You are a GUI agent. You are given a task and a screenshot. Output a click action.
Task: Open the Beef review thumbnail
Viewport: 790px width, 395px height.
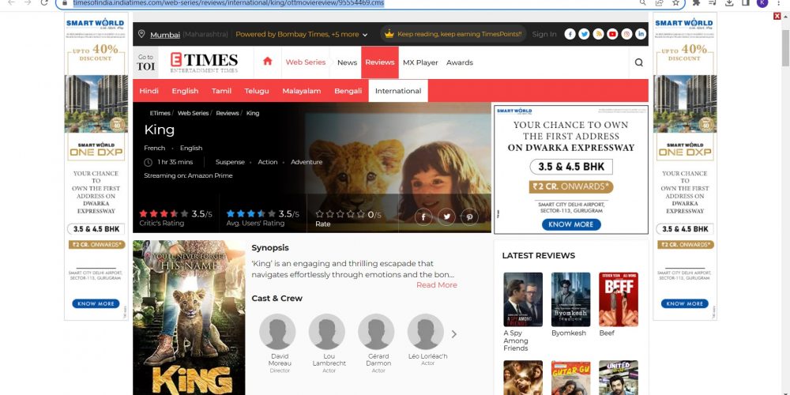(619, 299)
